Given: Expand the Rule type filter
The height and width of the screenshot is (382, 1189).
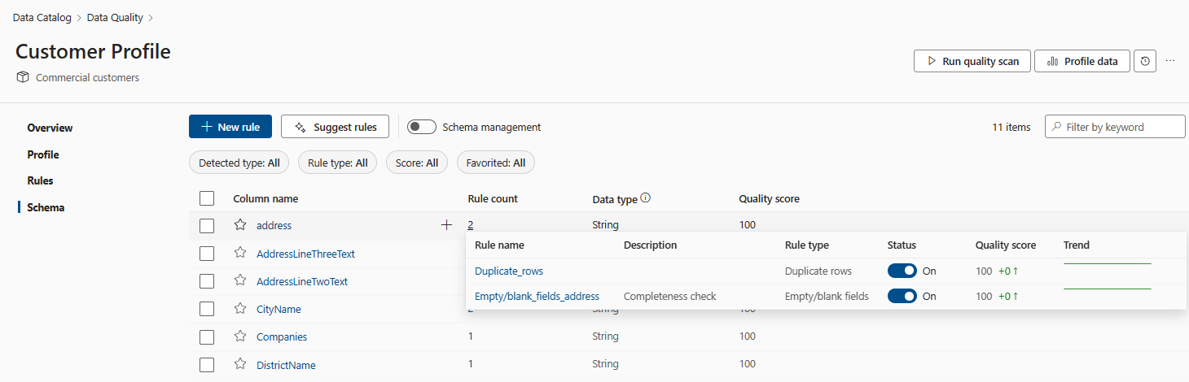Looking at the screenshot, I should click(338, 163).
